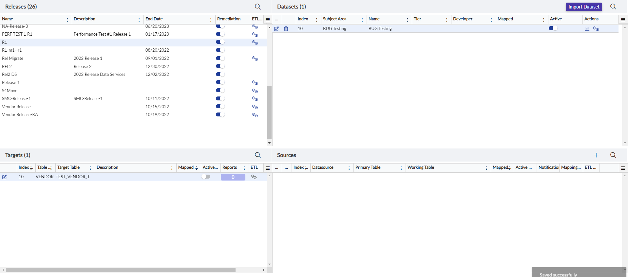This screenshot has width=629, height=277.
Task: Open Releases Name column menu
Action: pos(67,20)
